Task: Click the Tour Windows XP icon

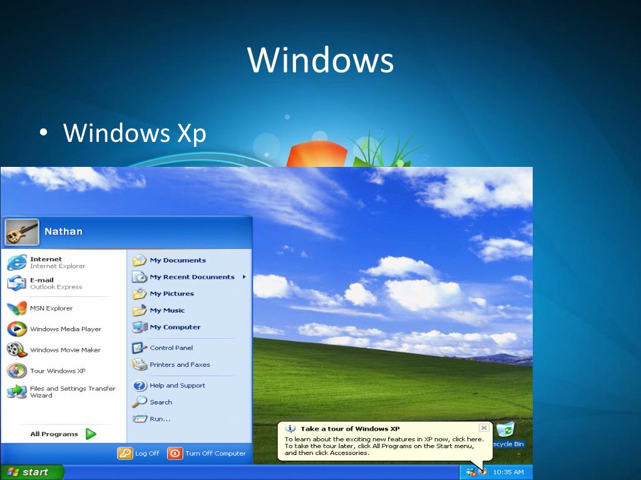Action: pyautogui.click(x=17, y=371)
